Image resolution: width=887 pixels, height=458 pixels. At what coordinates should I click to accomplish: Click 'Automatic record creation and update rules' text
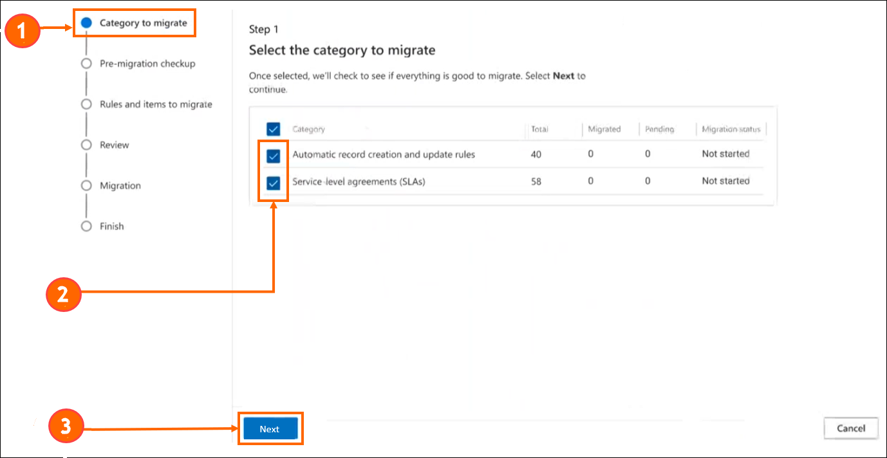[384, 154]
